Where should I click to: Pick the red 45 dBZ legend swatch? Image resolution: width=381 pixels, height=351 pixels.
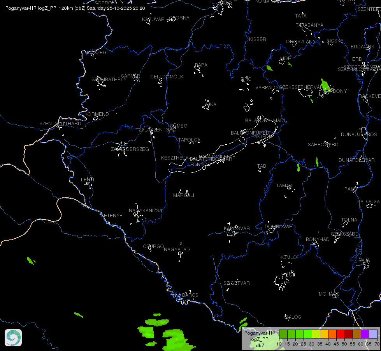[341, 334]
